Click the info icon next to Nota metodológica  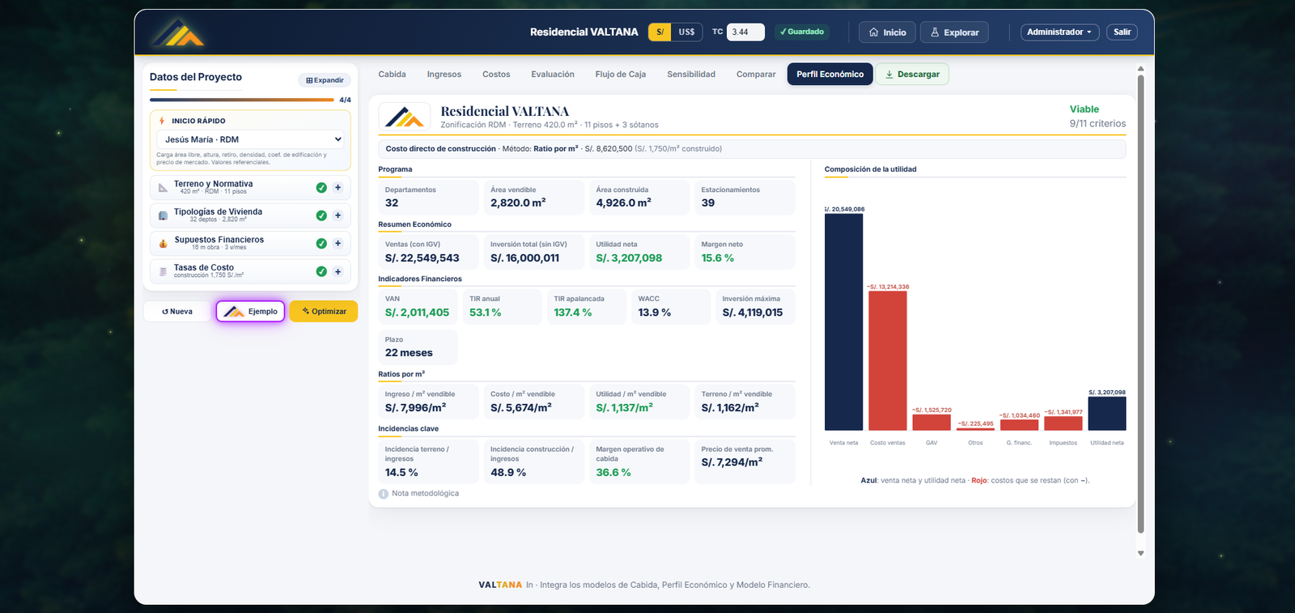pyautogui.click(x=384, y=494)
